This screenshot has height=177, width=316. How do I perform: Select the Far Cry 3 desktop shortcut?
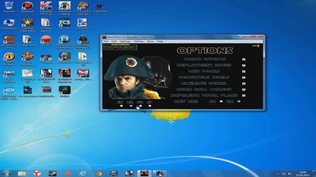click(65, 24)
